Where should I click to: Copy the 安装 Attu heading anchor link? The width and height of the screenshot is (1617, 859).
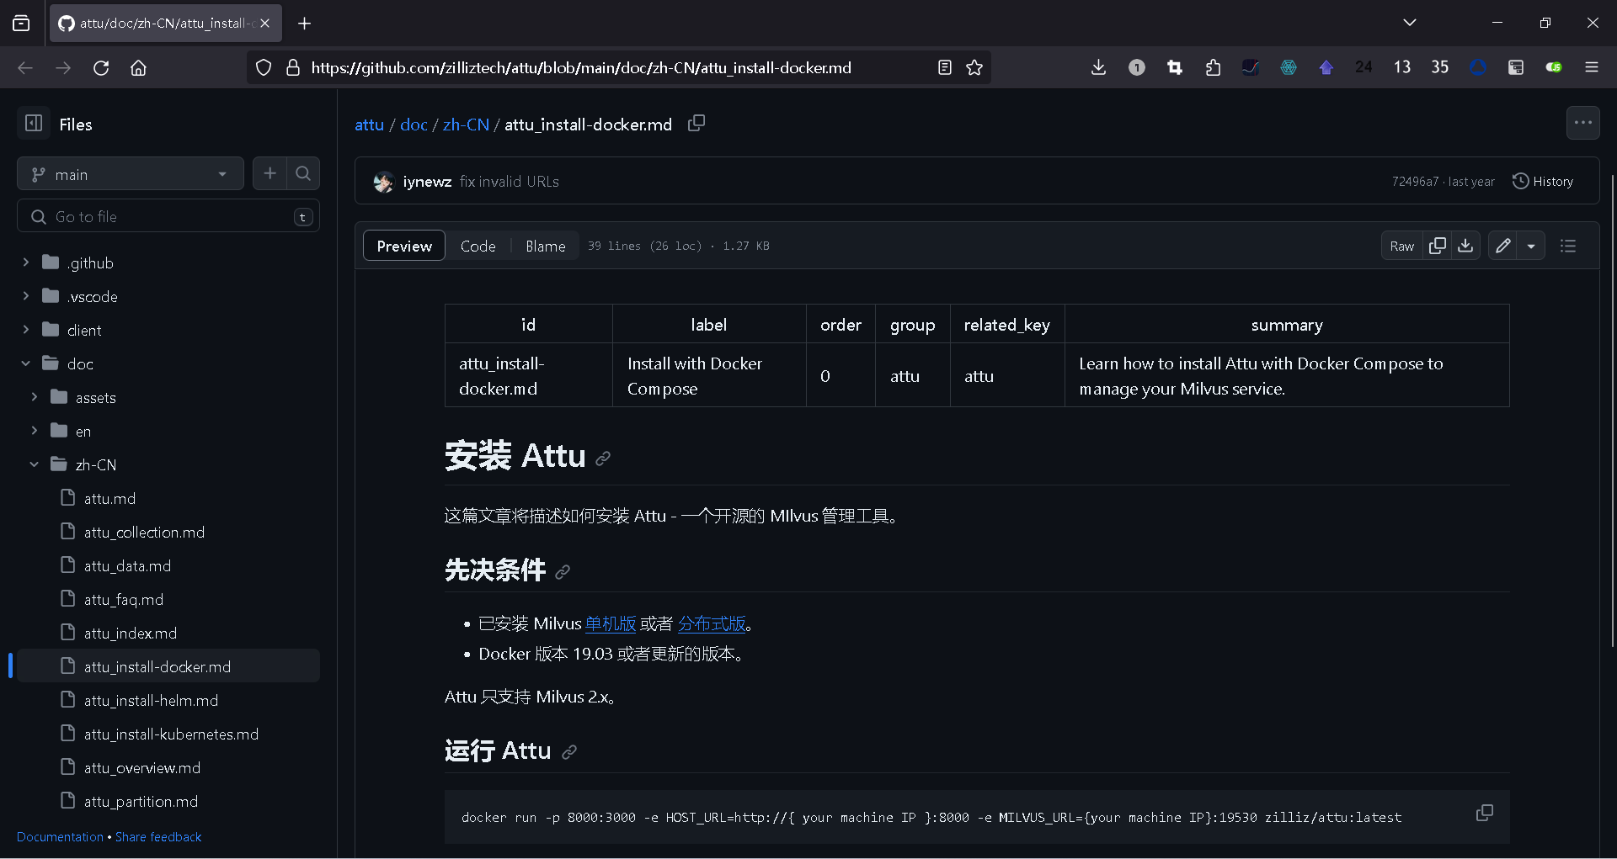tap(603, 459)
